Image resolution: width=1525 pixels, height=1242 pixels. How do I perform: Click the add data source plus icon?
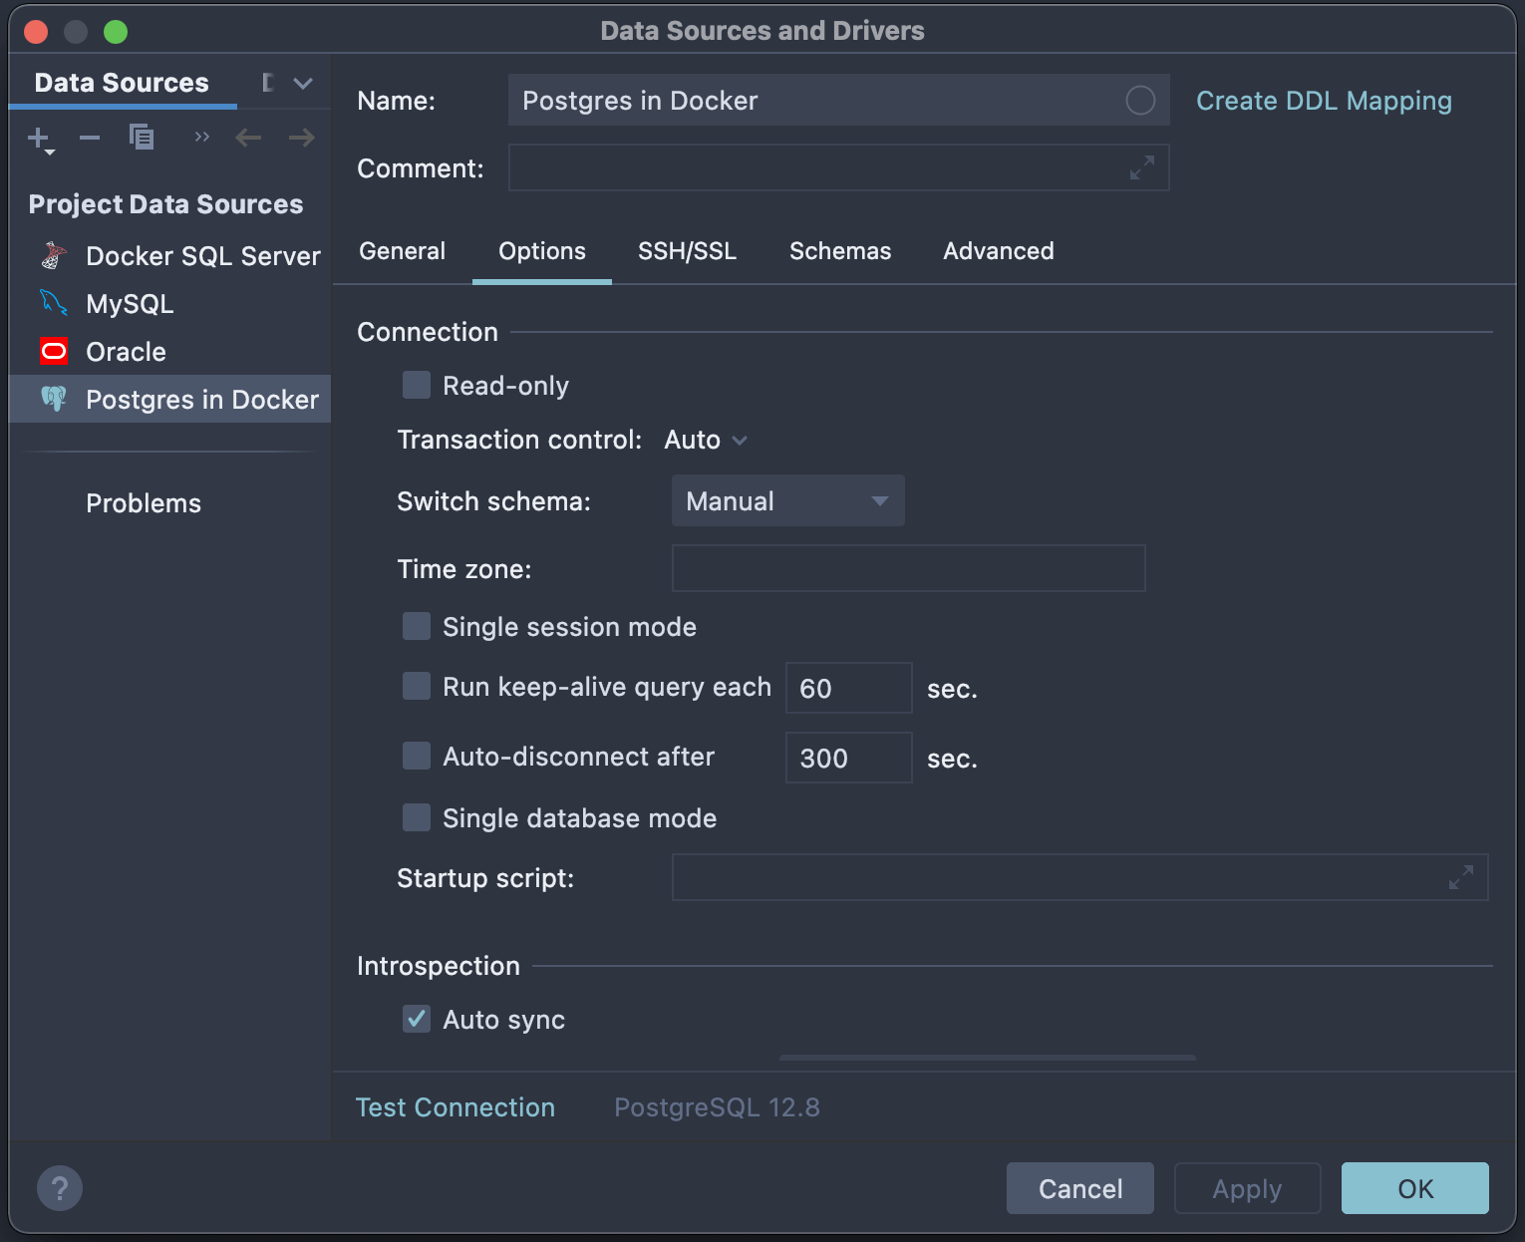tap(39, 138)
